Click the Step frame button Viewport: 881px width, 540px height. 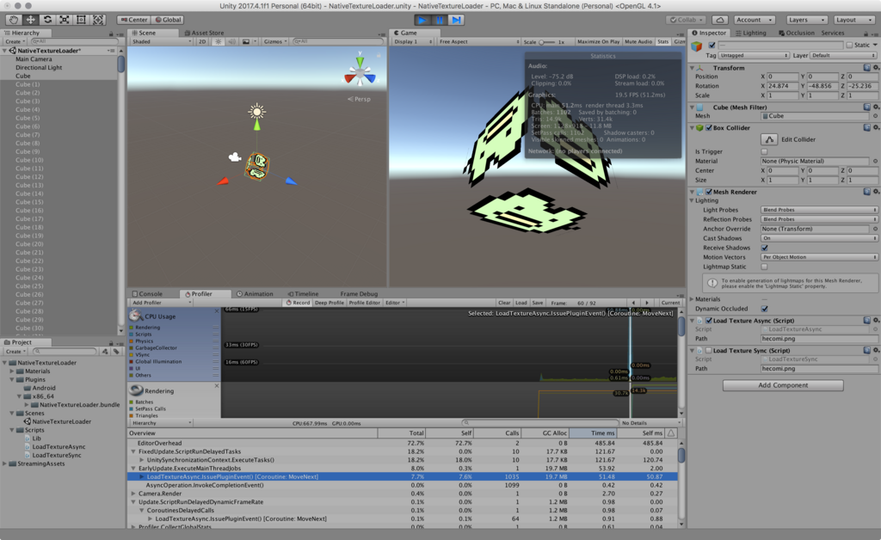[457, 20]
